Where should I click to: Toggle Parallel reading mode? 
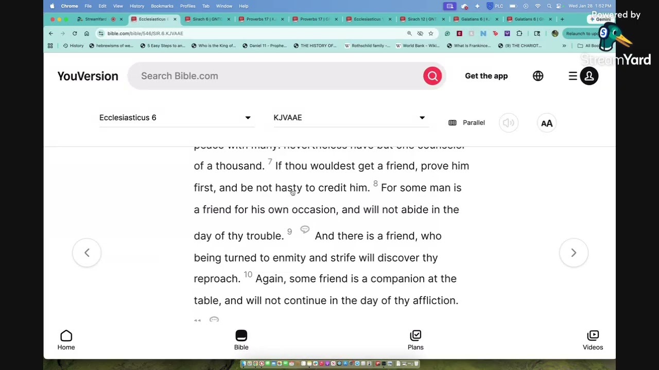[466, 123]
